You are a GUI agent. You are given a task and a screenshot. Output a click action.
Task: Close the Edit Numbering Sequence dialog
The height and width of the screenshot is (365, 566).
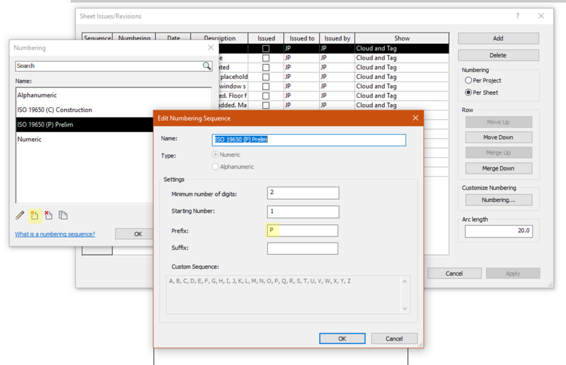416,118
